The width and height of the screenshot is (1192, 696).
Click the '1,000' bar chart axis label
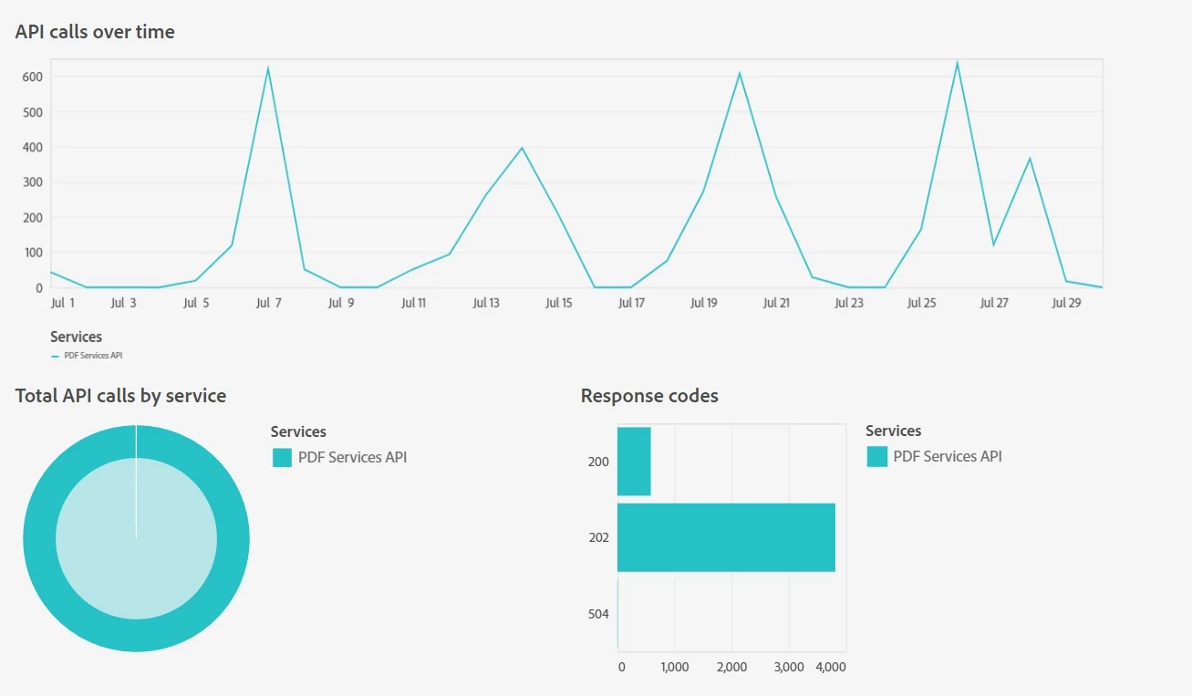pyautogui.click(x=675, y=667)
